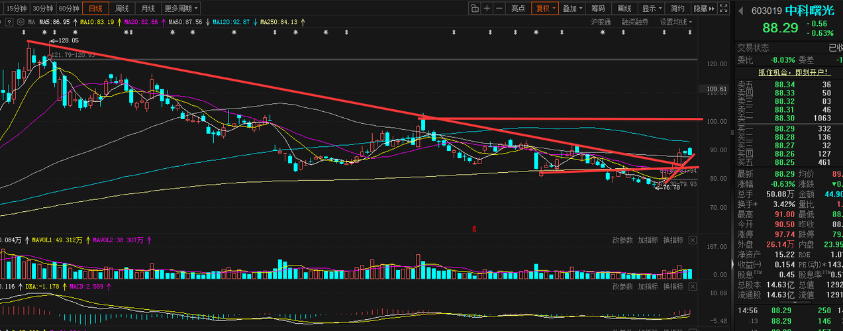
Task: Click the 沪股通 link
Action: click(601, 22)
